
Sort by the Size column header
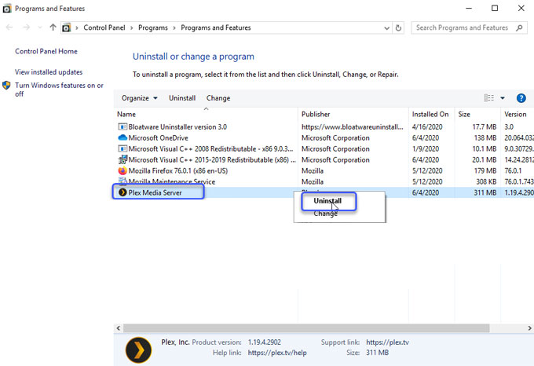[x=477, y=114]
